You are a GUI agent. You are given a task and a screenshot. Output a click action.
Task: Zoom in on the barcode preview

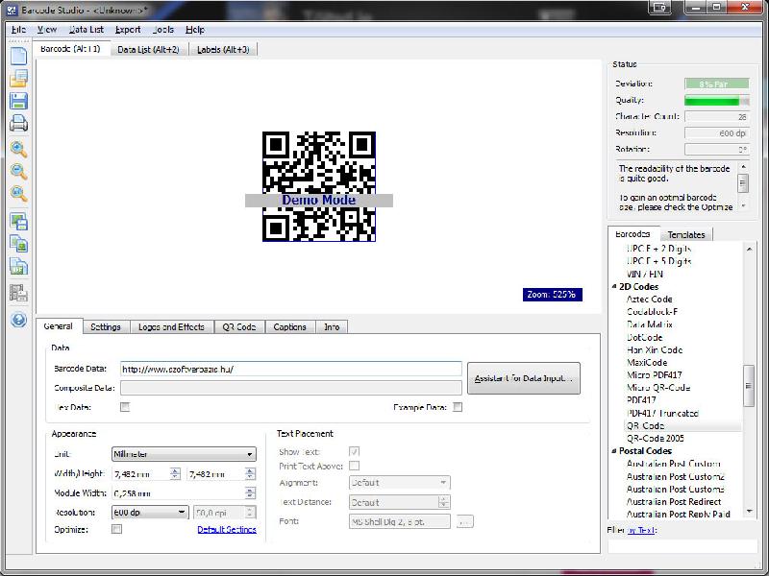pyautogui.click(x=18, y=149)
